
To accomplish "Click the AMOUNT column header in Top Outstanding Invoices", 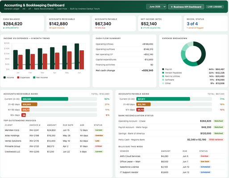I will pos(52,125).
